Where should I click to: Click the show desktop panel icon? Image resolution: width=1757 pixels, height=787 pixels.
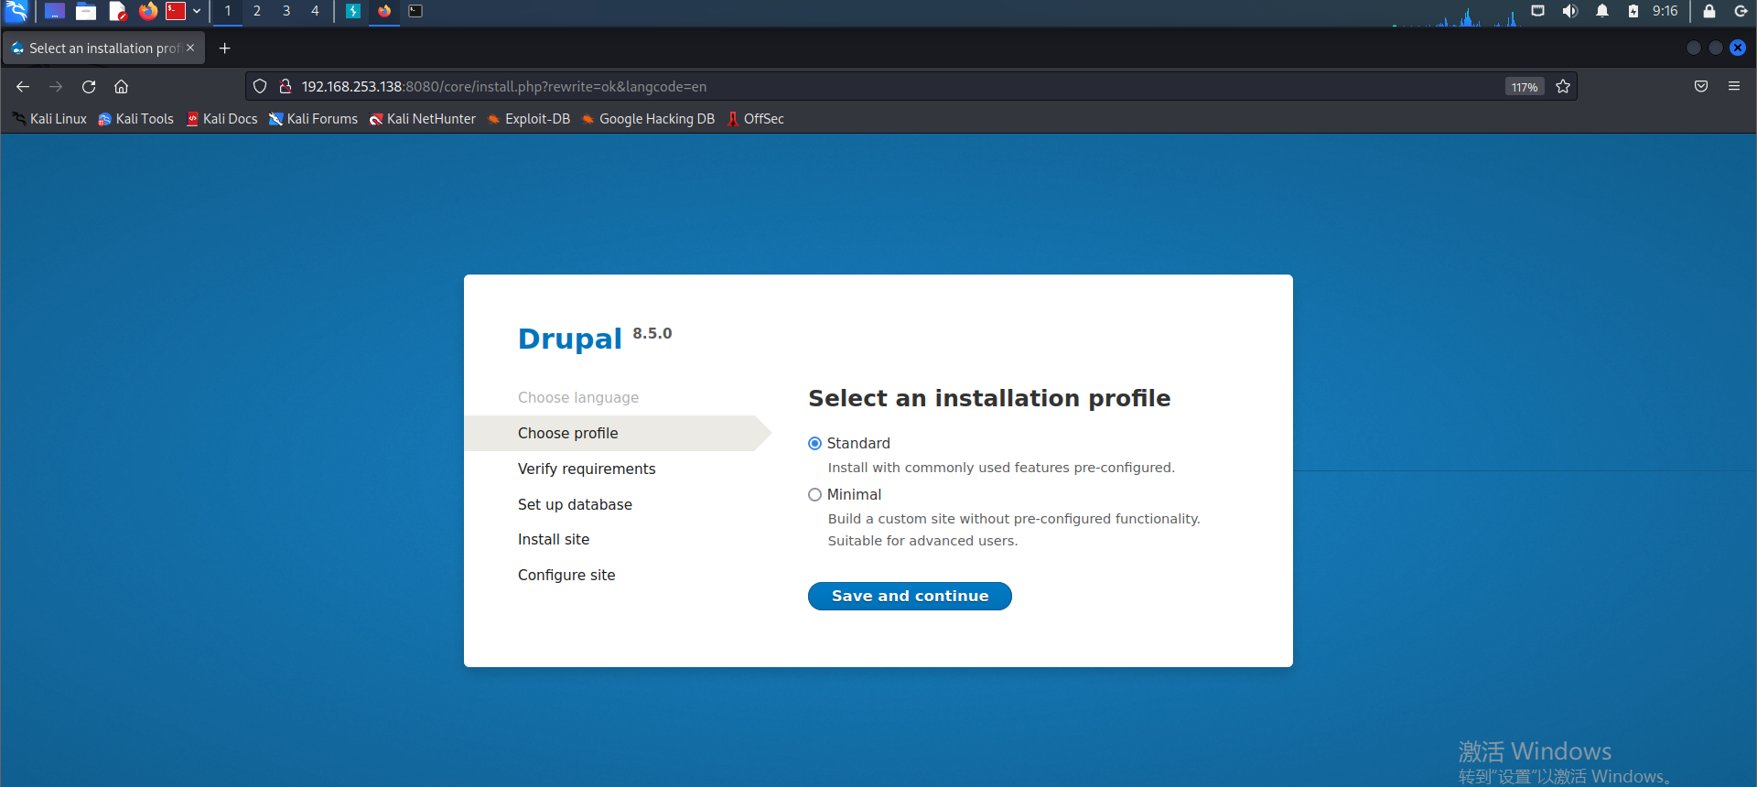[55, 11]
